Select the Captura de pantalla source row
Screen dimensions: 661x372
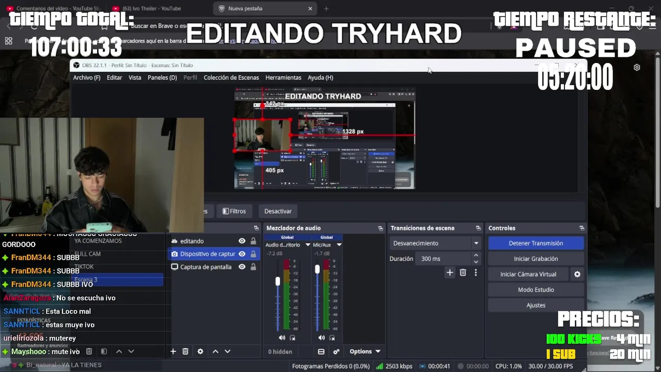(x=213, y=267)
